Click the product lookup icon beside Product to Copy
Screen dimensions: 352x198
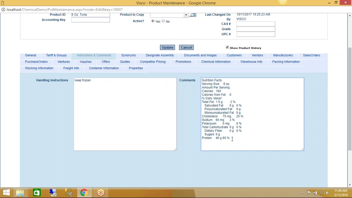click(x=193, y=15)
